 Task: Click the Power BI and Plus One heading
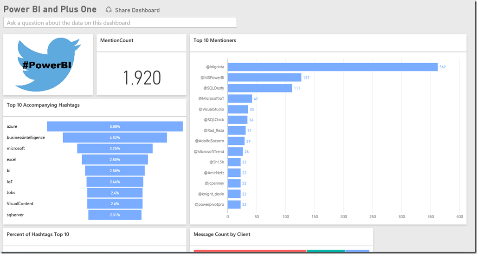pos(50,9)
